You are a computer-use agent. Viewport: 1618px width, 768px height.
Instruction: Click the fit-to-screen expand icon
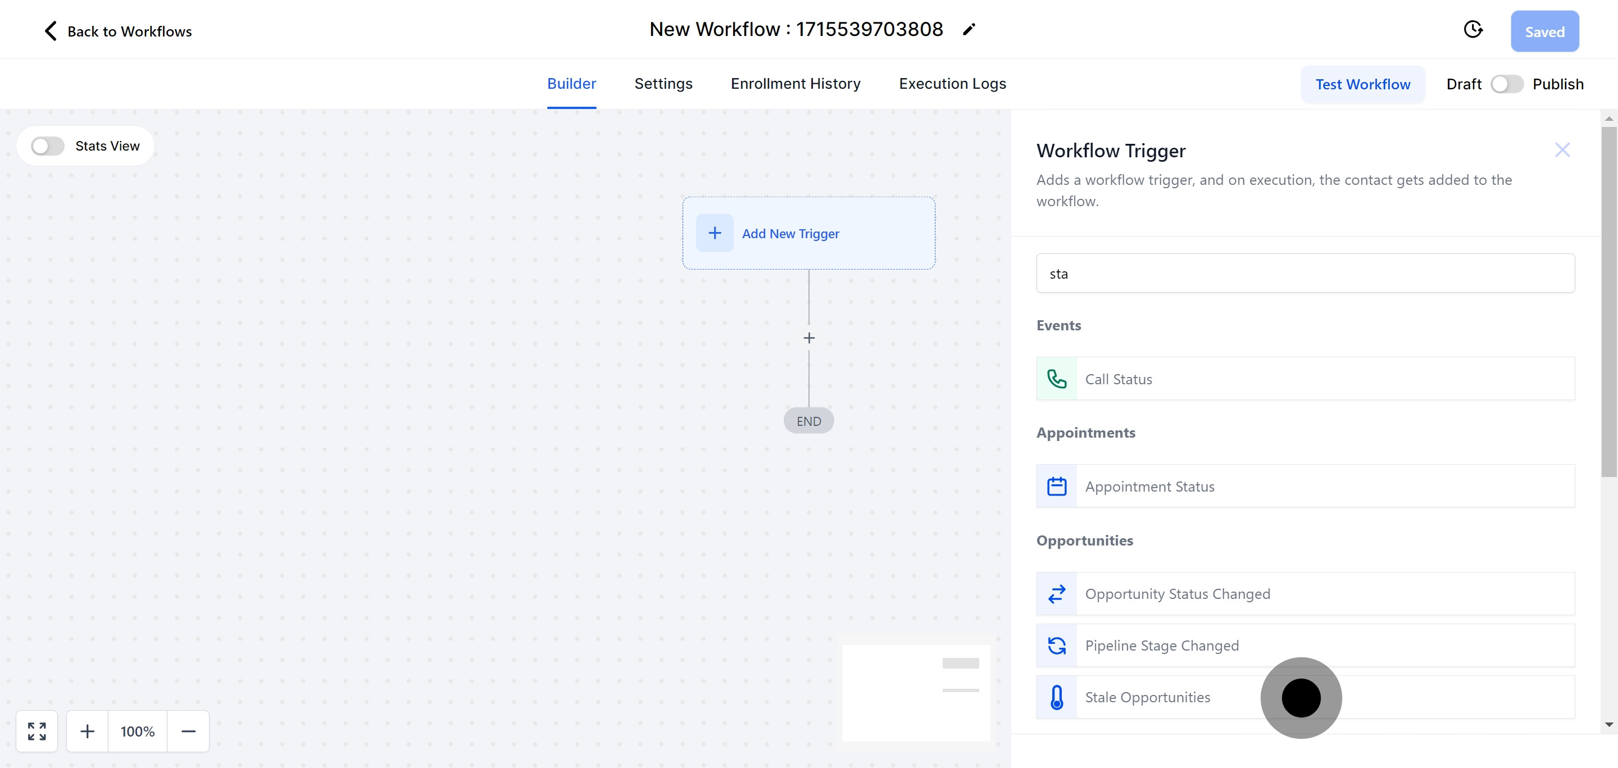pyautogui.click(x=37, y=731)
